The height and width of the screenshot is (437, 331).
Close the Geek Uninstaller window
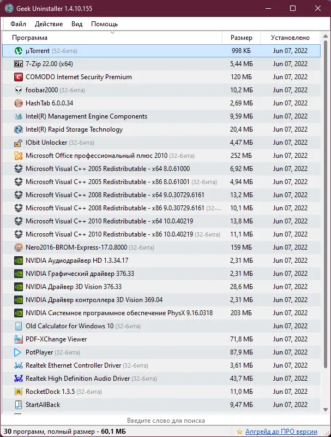tap(318, 8)
